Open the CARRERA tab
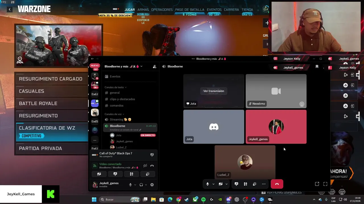The image size is (364, 204). coord(231,10)
